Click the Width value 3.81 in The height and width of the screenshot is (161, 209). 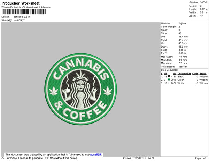pyautogui.click(x=203, y=12)
